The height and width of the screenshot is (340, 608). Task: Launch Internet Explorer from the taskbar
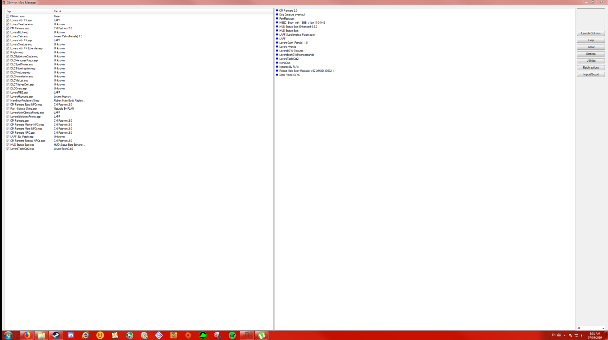[x=85, y=335]
